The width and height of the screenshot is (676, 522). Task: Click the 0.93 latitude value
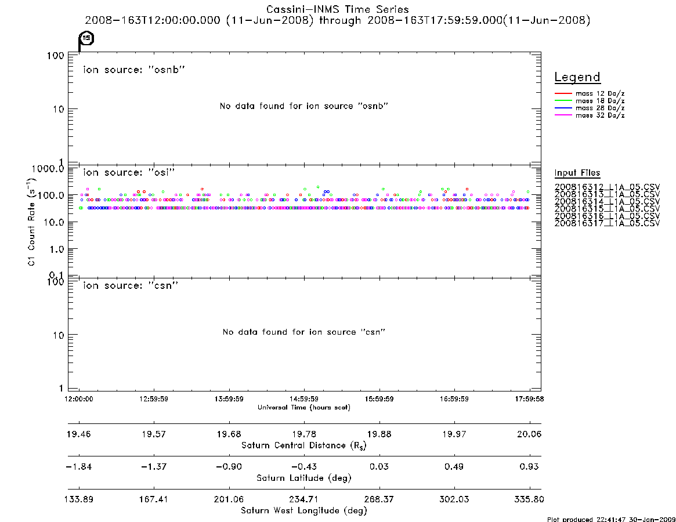point(529,467)
